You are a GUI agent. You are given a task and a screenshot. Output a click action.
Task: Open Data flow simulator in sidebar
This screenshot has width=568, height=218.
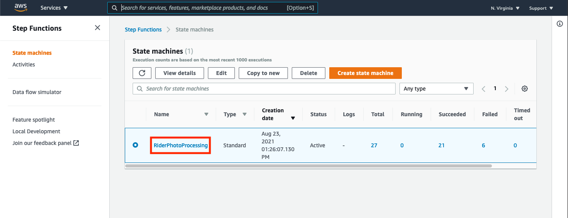click(37, 92)
